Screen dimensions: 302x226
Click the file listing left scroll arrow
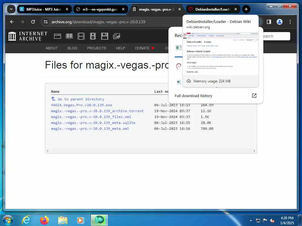(x=47, y=151)
